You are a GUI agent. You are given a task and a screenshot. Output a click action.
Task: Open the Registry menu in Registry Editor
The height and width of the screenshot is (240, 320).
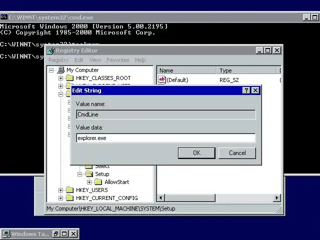pos(58,60)
